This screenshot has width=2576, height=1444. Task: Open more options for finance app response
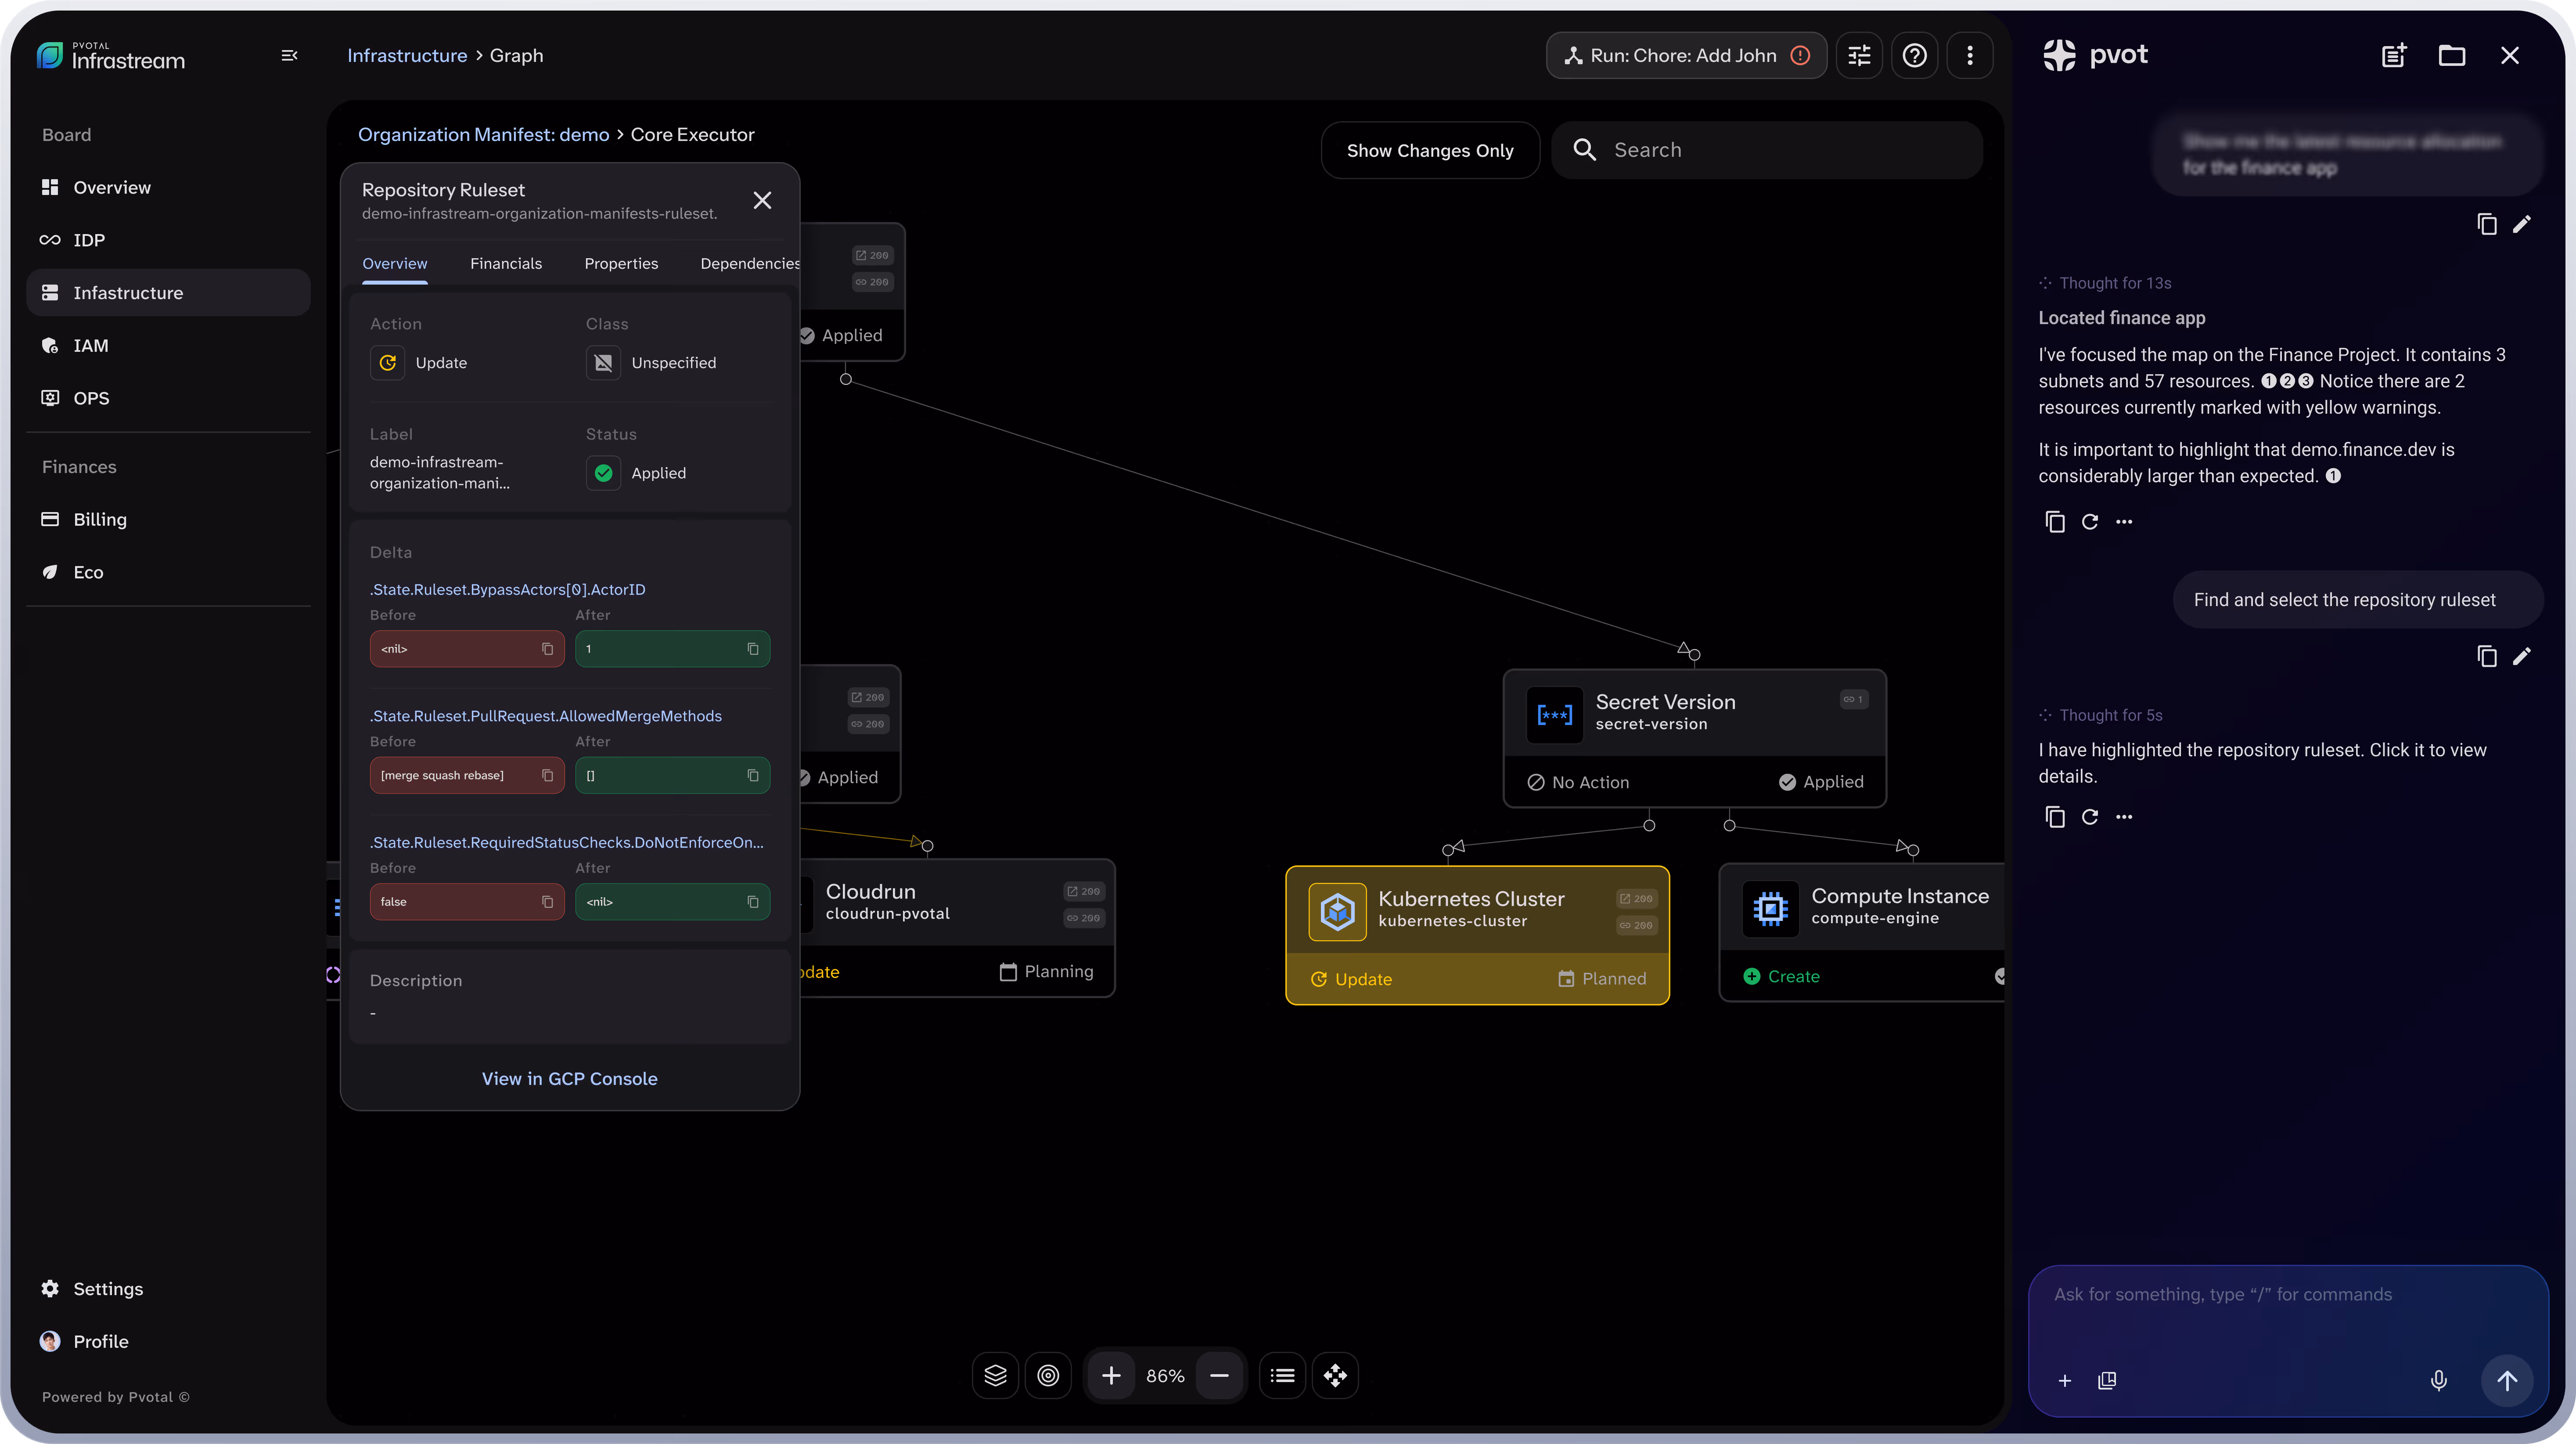click(x=2124, y=522)
